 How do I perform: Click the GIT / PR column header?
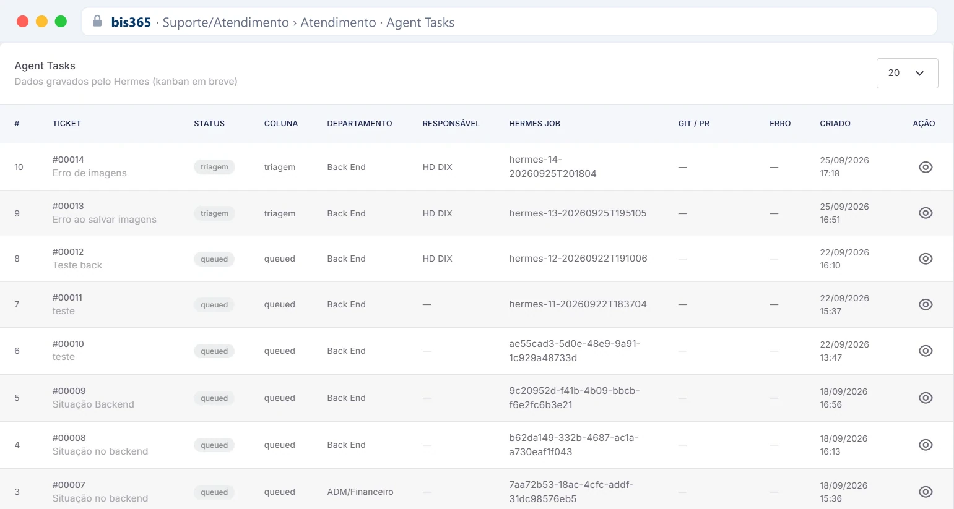click(694, 124)
